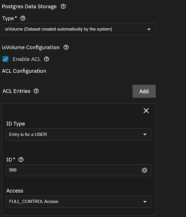Screen dimensions: 186x217
Task: Open help tooltip for Postgres Data Storage
Action: pyautogui.click(x=63, y=7)
